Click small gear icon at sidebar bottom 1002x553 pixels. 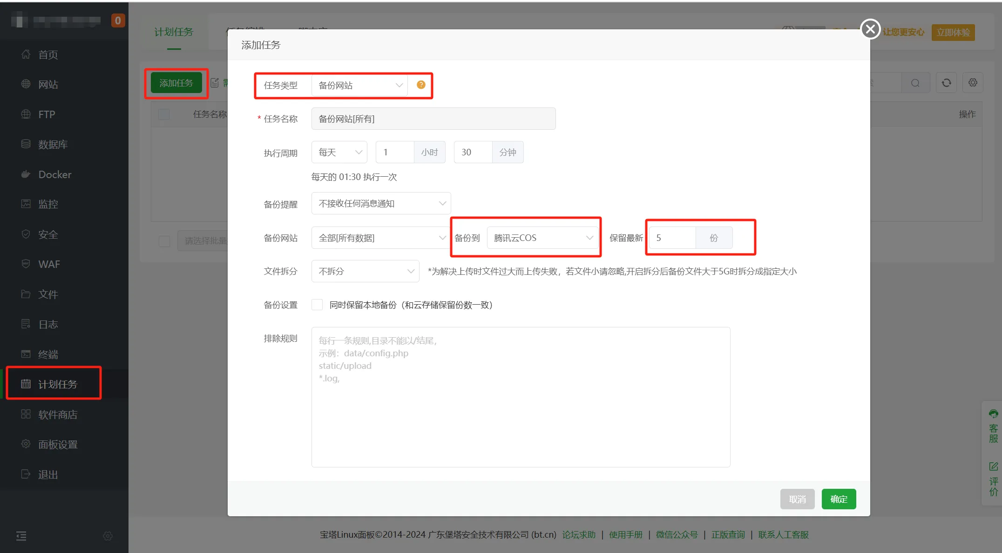click(108, 536)
